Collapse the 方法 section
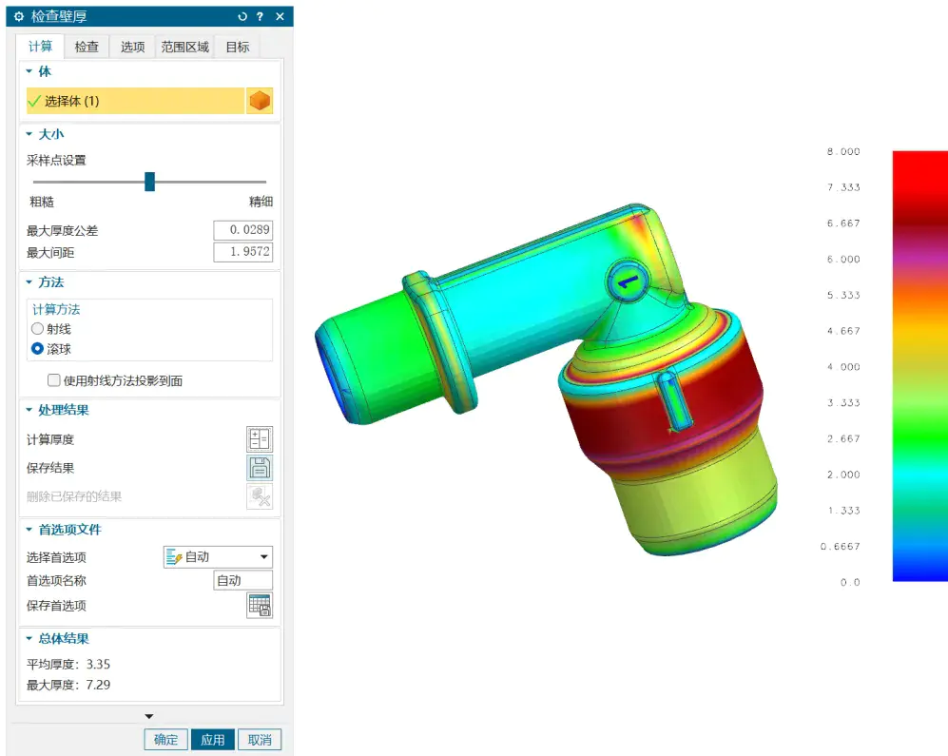Screen dimensions: 948x756 [29, 281]
